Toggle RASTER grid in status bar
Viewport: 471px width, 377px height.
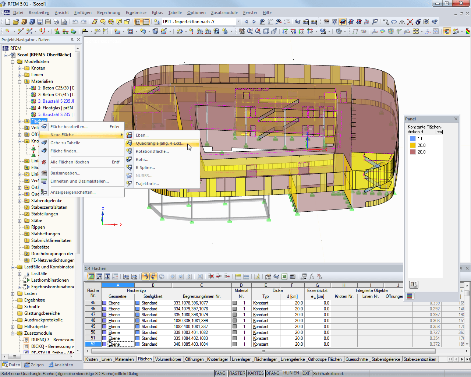pyautogui.click(x=237, y=373)
